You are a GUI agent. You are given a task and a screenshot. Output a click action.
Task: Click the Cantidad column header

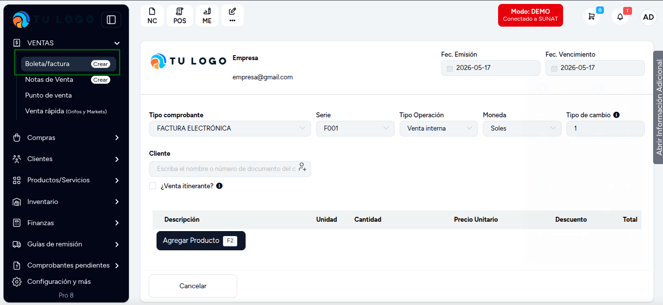click(x=368, y=219)
